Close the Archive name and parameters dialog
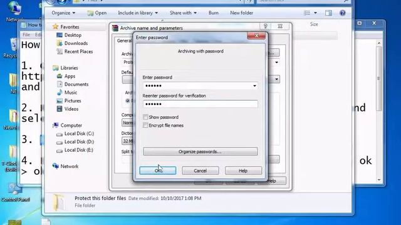The image size is (401, 225). point(280,26)
